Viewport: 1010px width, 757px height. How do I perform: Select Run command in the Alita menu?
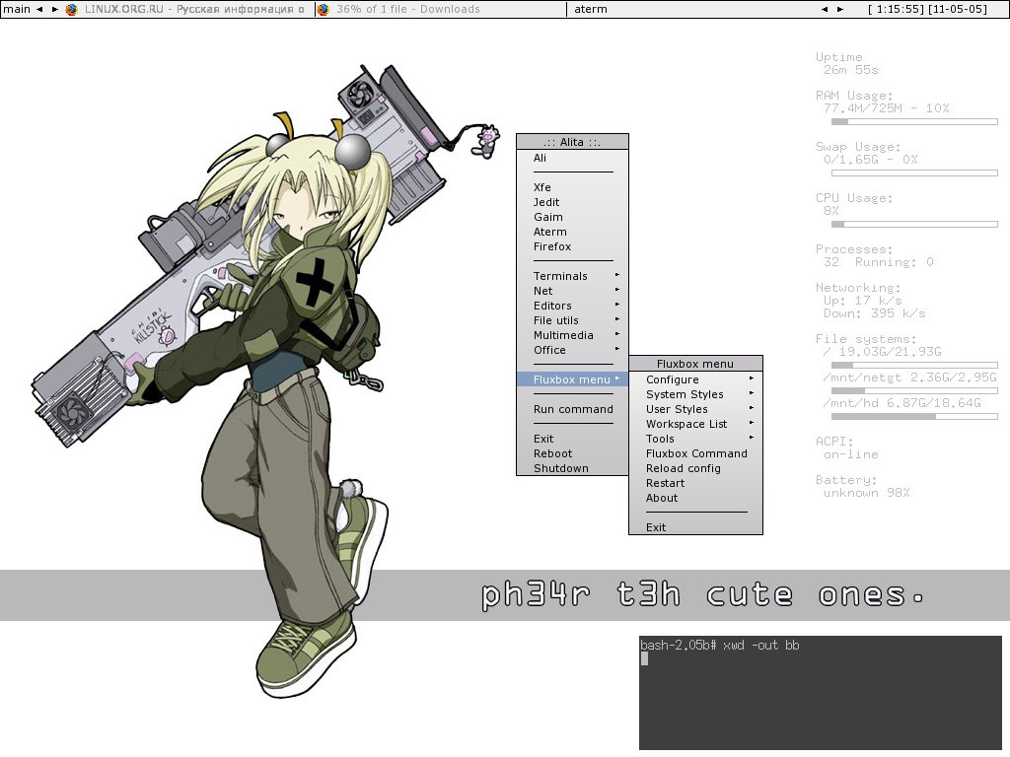coord(573,409)
